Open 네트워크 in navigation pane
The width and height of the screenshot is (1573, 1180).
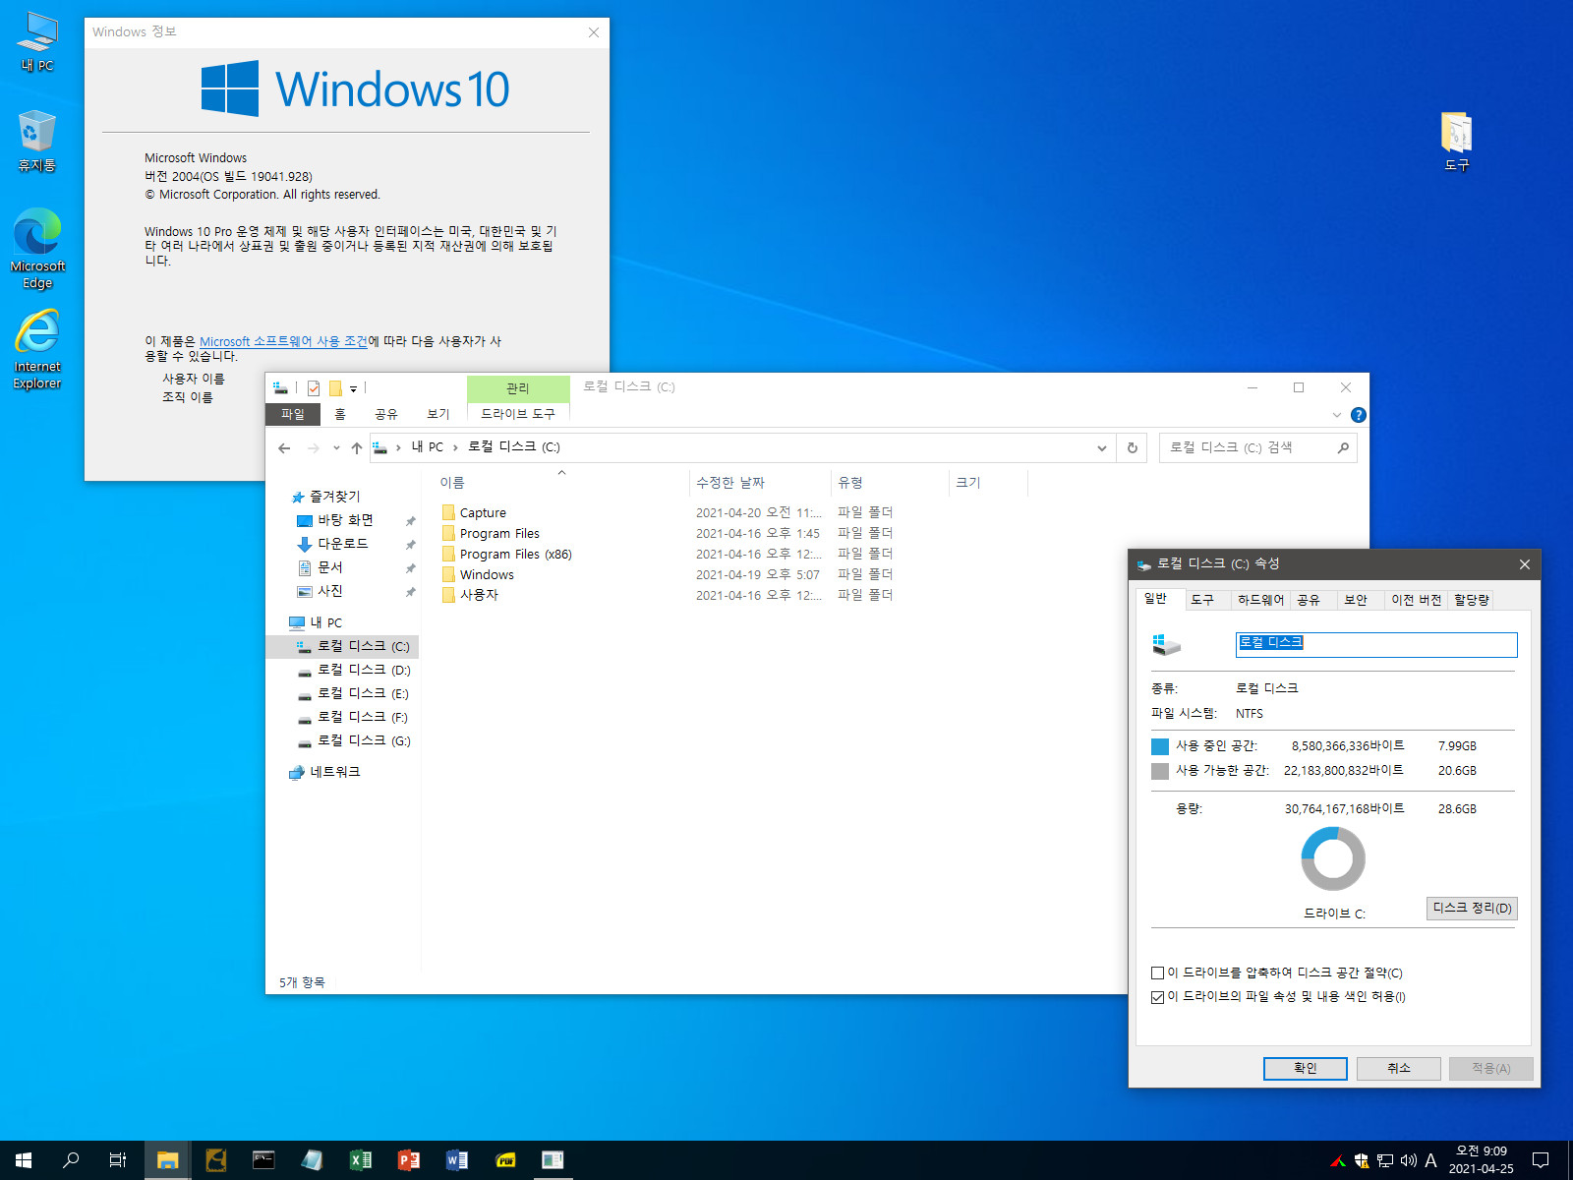pyautogui.click(x=325, y=772)
